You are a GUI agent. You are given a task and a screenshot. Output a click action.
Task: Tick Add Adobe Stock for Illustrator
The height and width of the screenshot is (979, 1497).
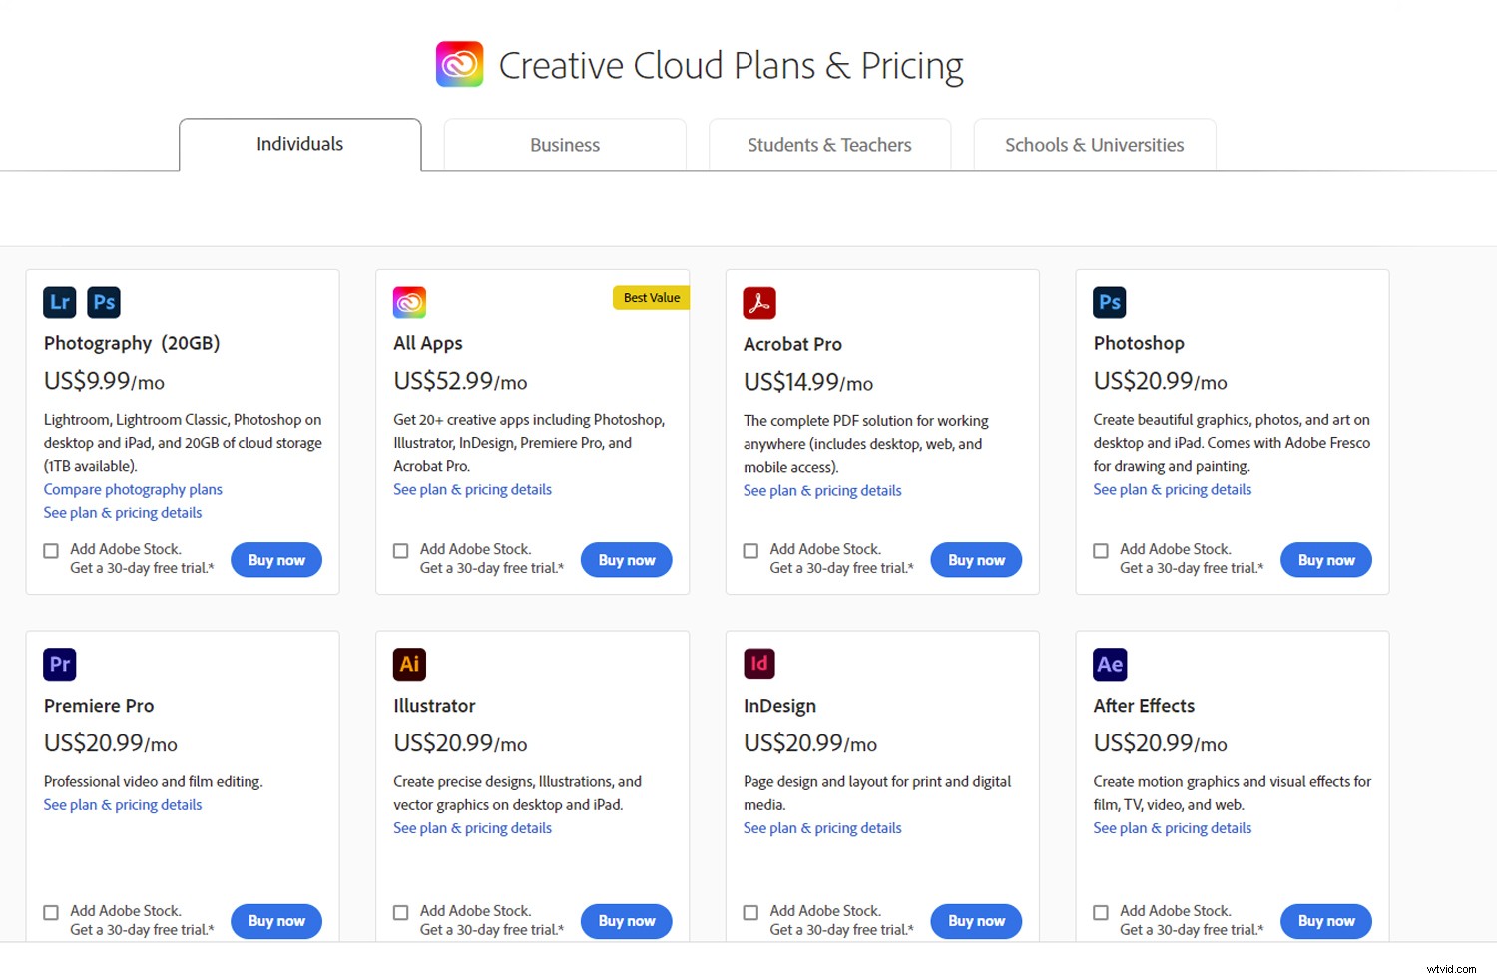pyautogui.click(x=401, y=912)
